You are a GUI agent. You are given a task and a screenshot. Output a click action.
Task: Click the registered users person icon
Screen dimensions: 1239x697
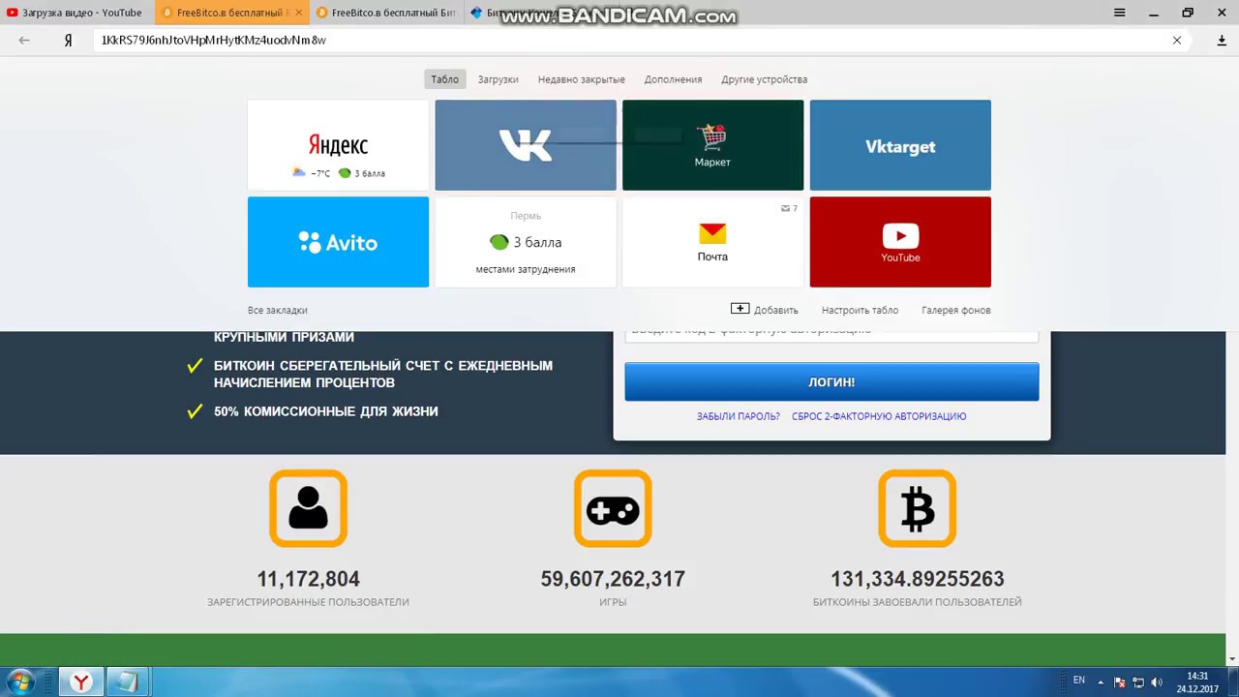(308, 508)
